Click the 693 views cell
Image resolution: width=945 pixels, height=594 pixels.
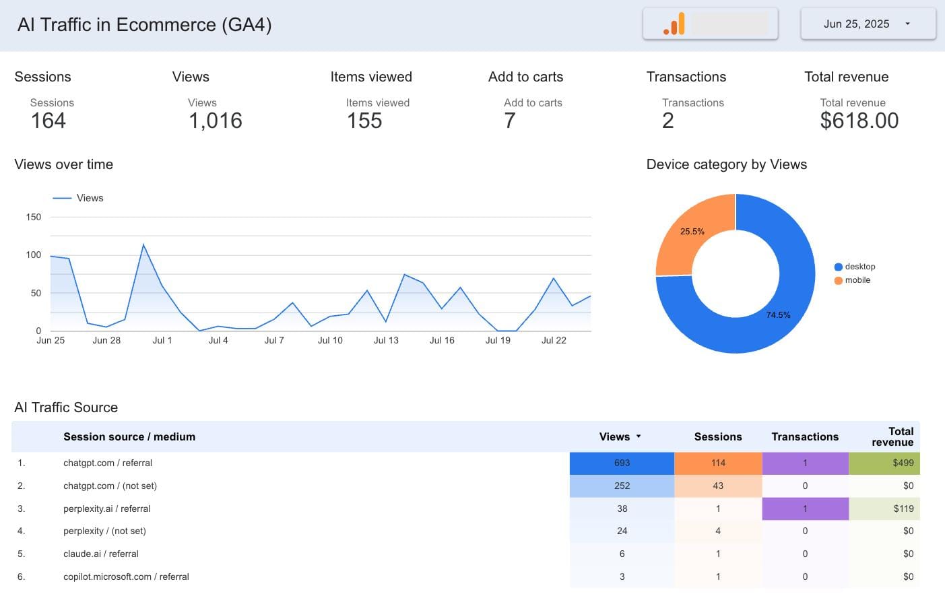pos(622,463)
